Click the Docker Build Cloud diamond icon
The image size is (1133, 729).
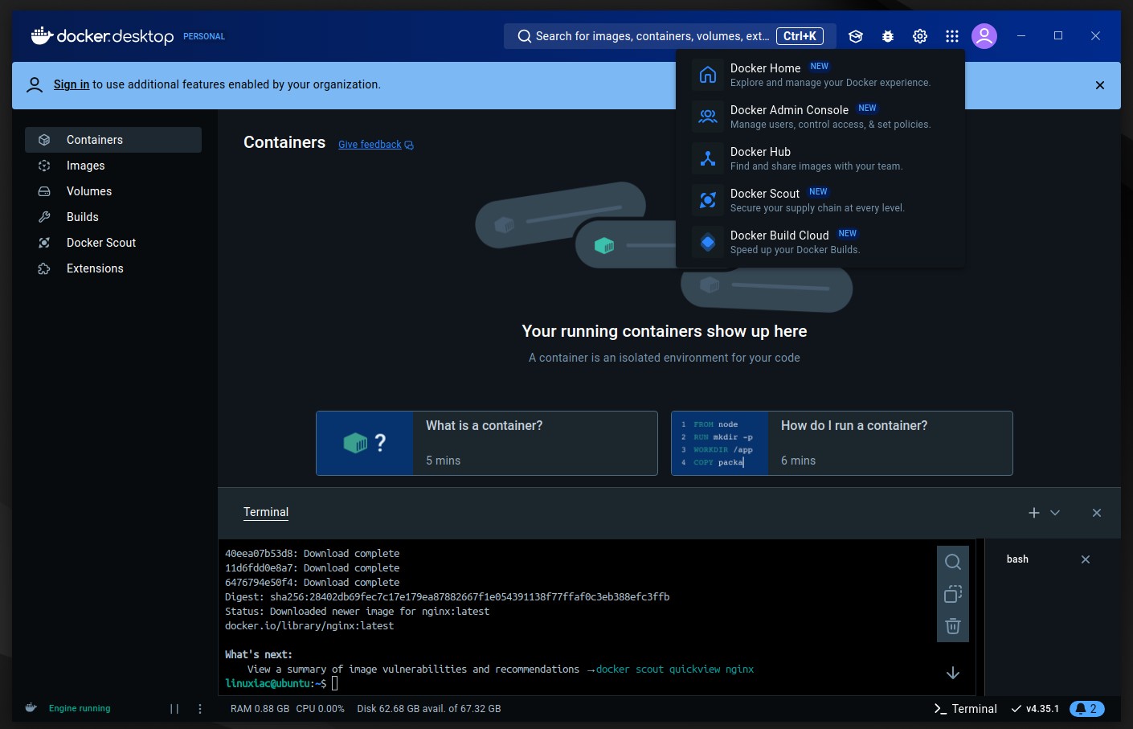tap(708, 242)
